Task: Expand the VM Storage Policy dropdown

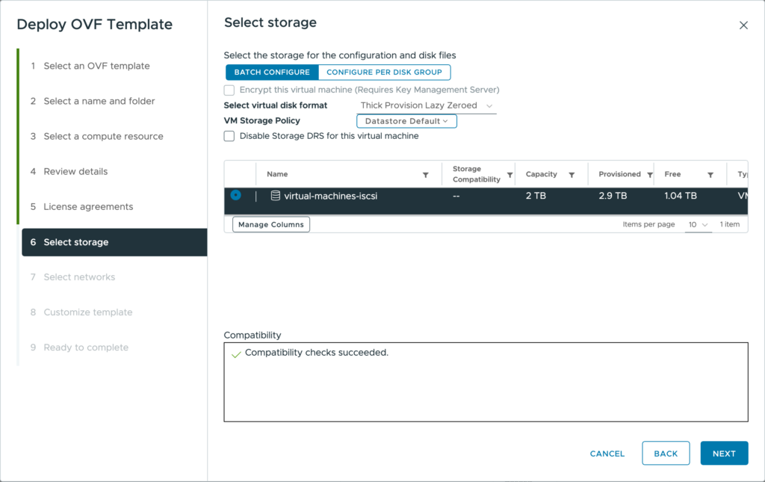Action: point(406,121)
